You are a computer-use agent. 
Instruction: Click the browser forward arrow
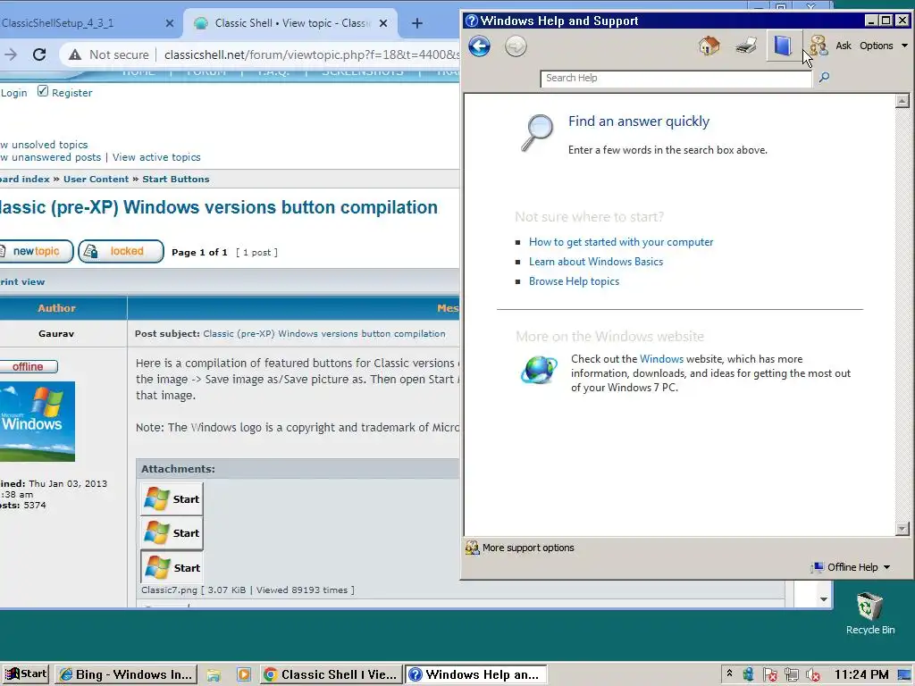[x=11, y=54]
